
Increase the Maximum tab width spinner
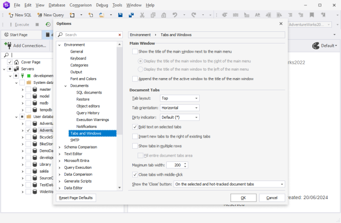[x=185, y=164]
